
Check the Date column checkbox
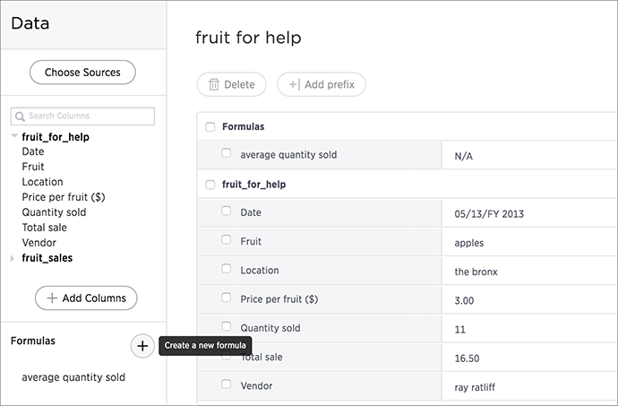tap(227, 211)
